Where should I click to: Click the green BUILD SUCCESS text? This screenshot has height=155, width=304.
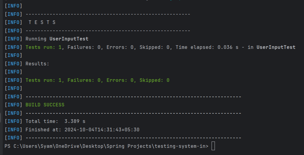click(45, 105)
